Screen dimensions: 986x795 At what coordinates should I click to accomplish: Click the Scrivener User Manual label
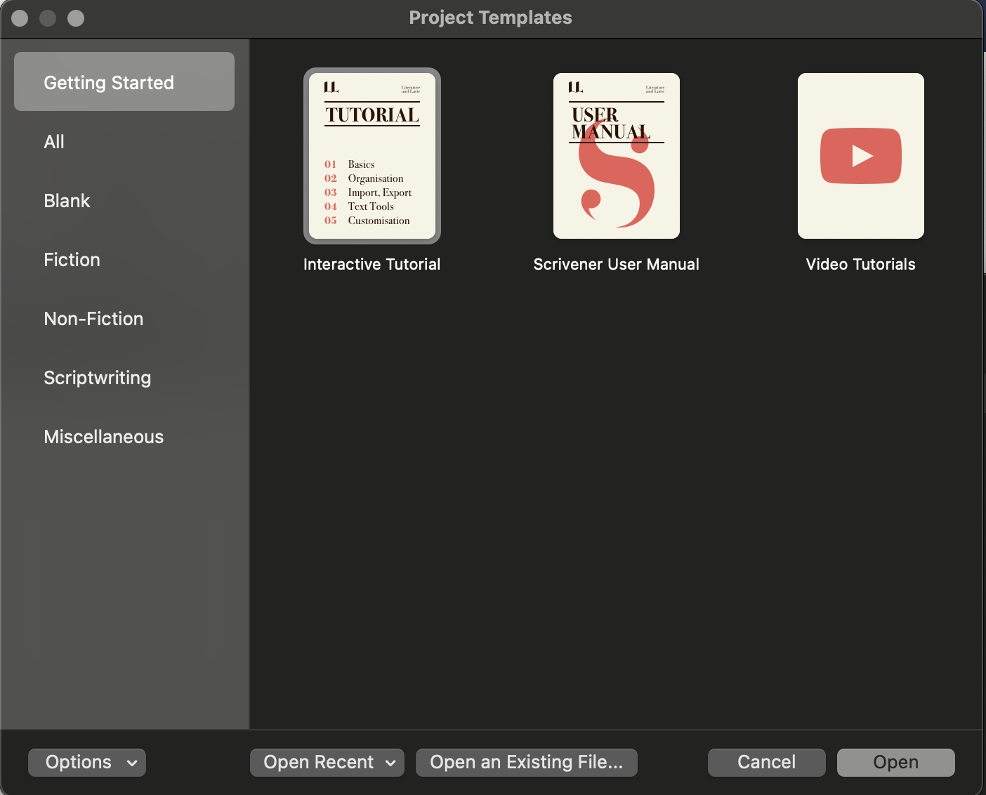click(617, 264)
